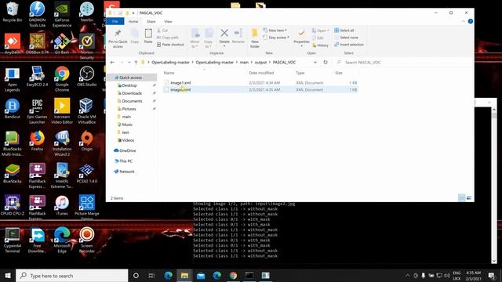Screen dimensions: 502x282
Task: Click the taskbar search box
Action: 72,276
